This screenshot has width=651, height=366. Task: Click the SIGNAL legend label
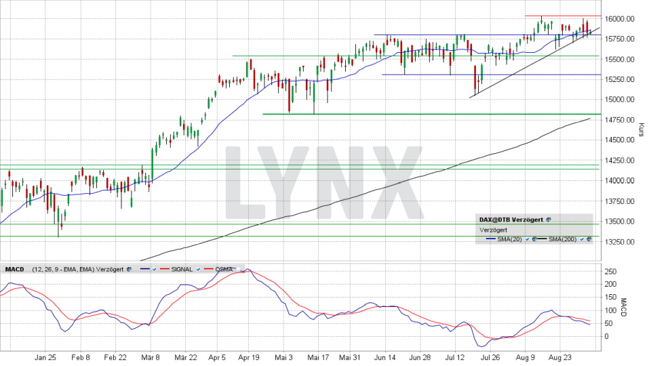(x=182, y=269)
